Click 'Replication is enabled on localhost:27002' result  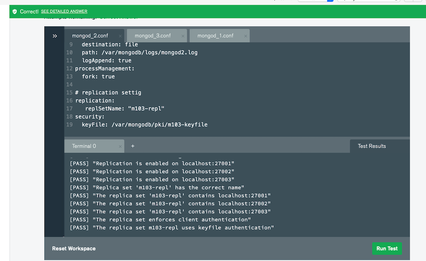152,171
